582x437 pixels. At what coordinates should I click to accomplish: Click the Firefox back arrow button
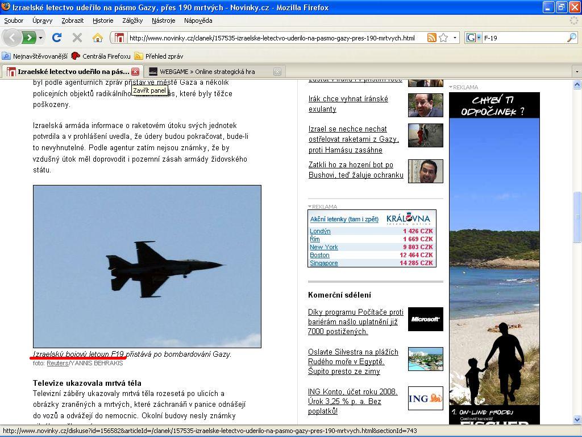[12, 38]
